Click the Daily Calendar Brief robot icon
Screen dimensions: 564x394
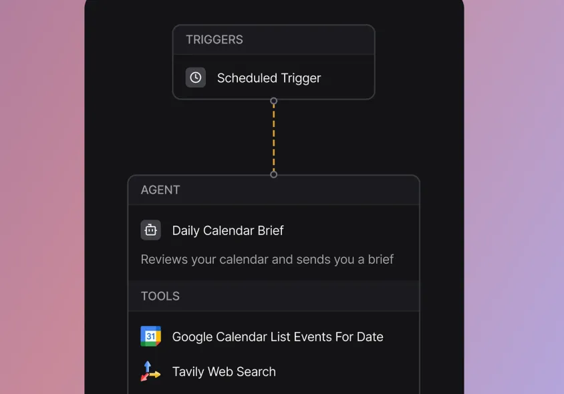(150, 230)
